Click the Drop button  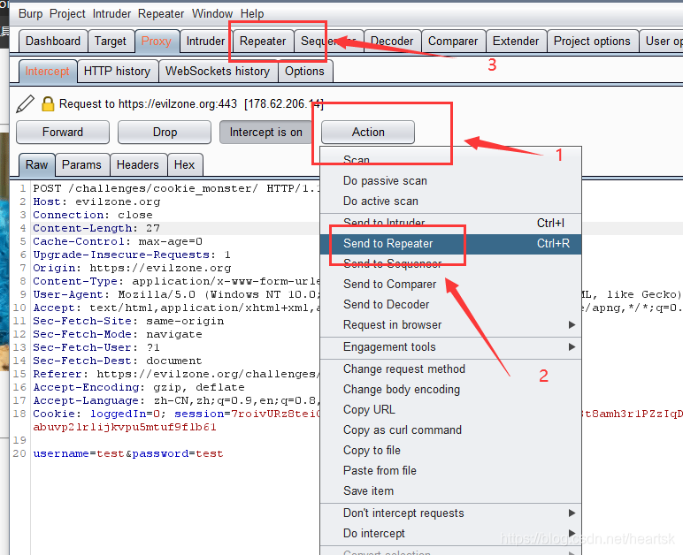165,133
